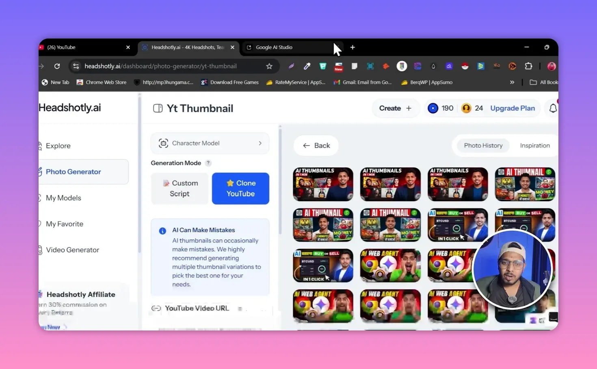Click the notification bell icon
This screenshot has height=369, width=597.
(553, 108)
